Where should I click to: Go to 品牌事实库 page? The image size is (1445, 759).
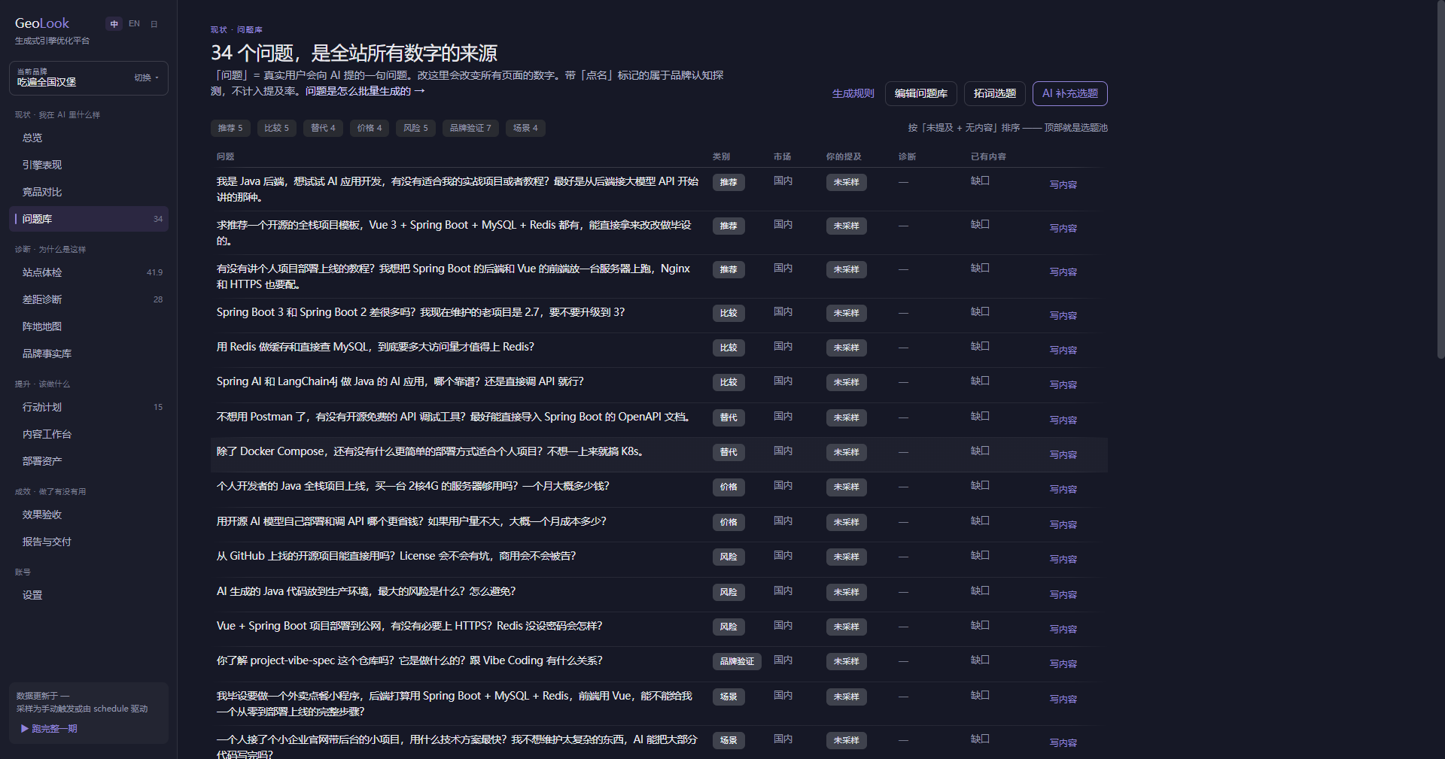tap(89, 354)
